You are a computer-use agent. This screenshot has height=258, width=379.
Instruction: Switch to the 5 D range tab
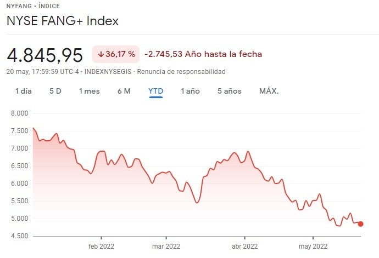(x=55, y=91)
